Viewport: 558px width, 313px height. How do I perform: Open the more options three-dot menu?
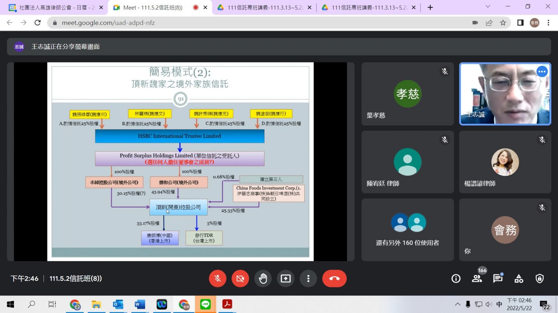click(x=308, y=278)
